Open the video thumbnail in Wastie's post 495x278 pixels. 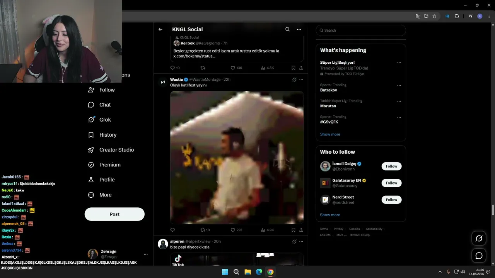(237, 158)
